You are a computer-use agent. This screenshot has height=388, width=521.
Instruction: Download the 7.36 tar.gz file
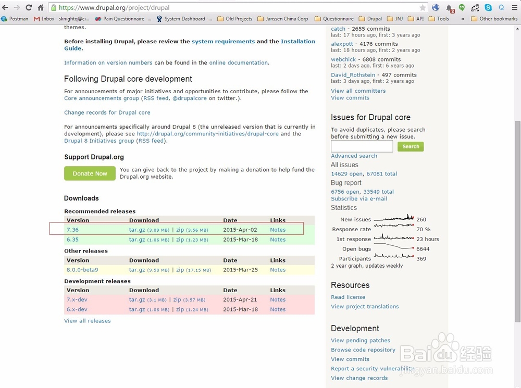click(137, 230)
